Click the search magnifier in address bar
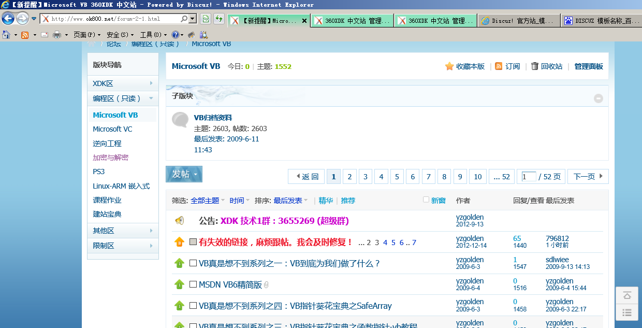 [184, 19]
